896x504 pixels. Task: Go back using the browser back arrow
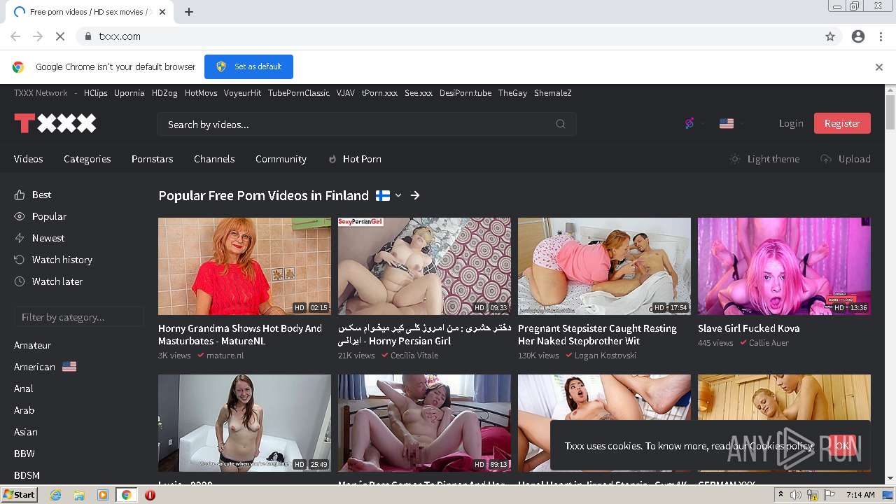click(15, 36)
